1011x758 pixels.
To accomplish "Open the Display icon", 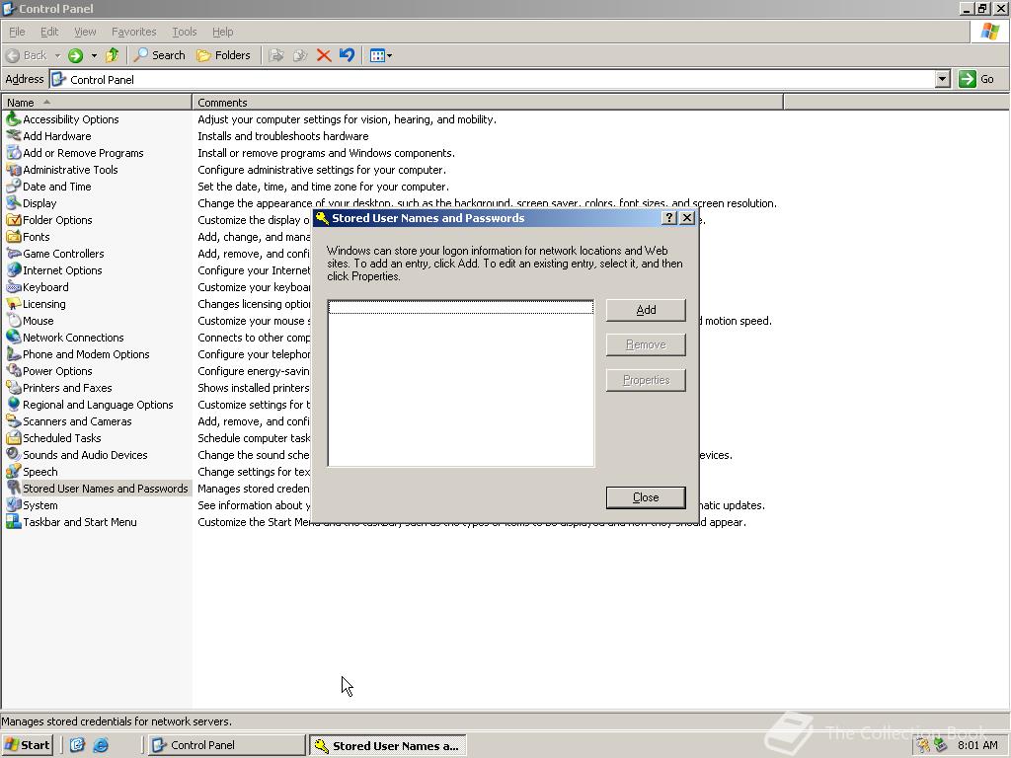I will (14, 203).
